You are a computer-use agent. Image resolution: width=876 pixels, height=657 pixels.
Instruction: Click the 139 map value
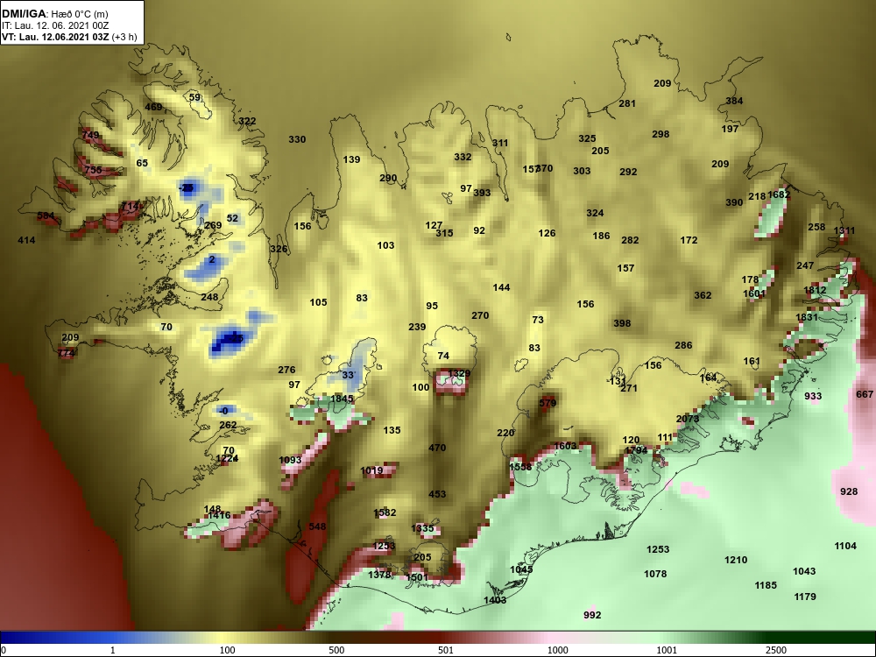pos(351,159)
